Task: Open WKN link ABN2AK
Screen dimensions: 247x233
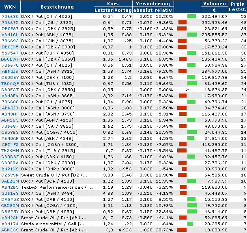Action: (x=10, y=218)
